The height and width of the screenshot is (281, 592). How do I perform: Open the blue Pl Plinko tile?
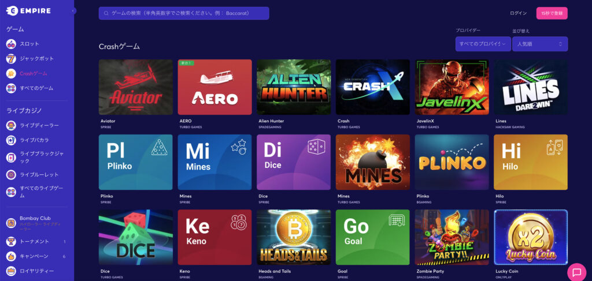tap(135, 162)
